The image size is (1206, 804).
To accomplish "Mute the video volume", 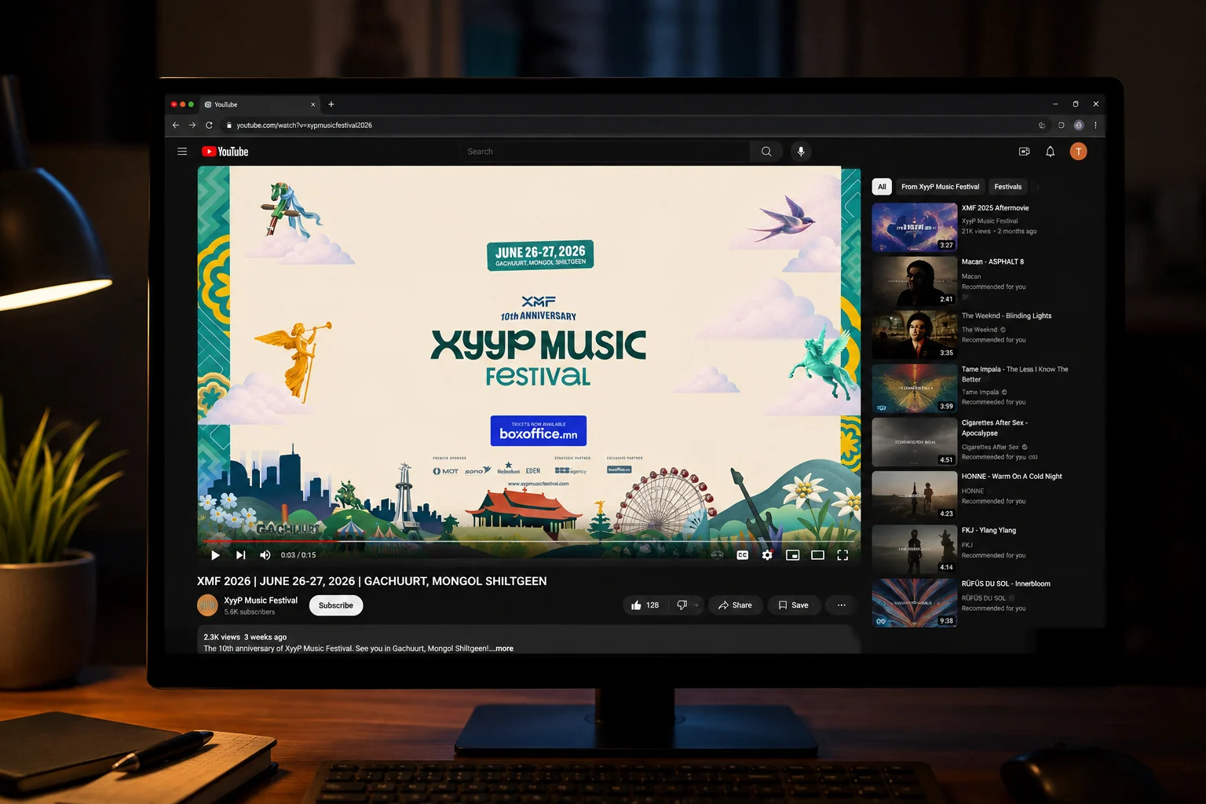I will coord(265,555).
